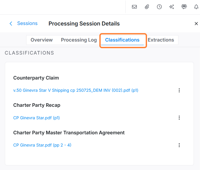Open options for Master Transportation Agreement file

(179, 145)
